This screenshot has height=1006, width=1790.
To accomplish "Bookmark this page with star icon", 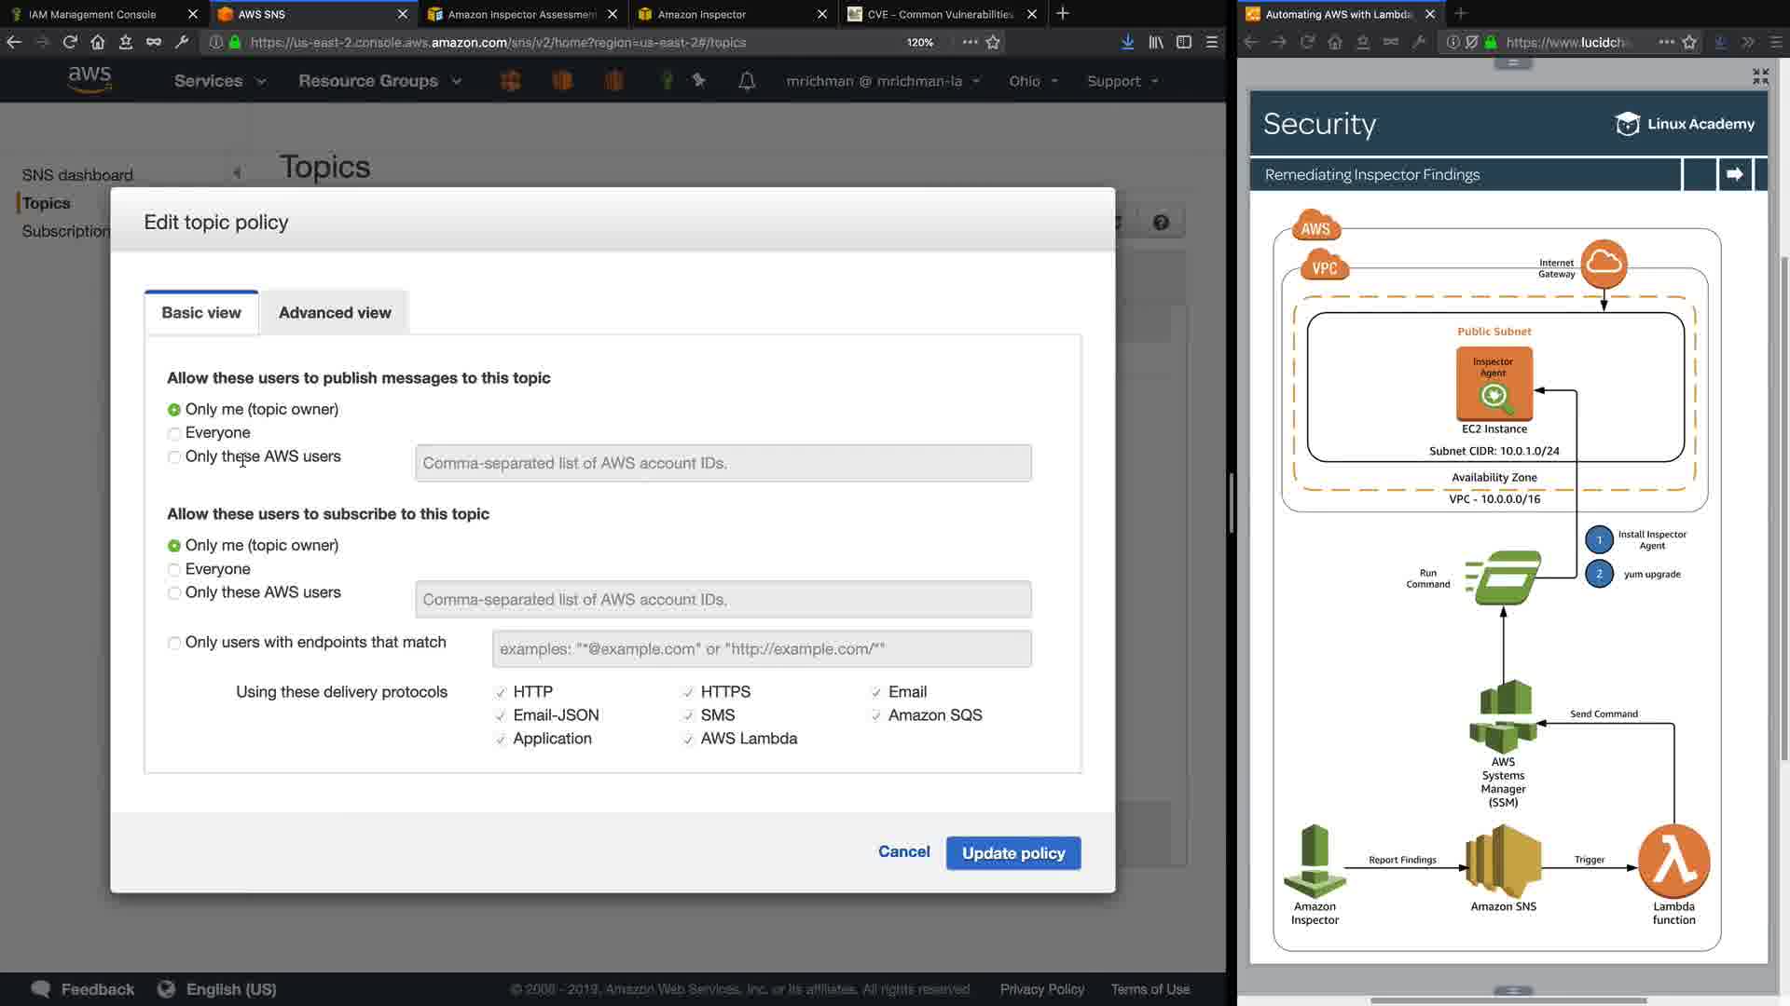I will tap(993, 42).
